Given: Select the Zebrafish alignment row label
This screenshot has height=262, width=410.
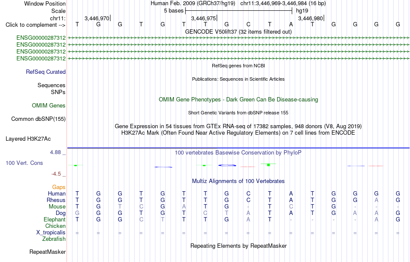Looking at the screenshot, I should click(54, 239).
